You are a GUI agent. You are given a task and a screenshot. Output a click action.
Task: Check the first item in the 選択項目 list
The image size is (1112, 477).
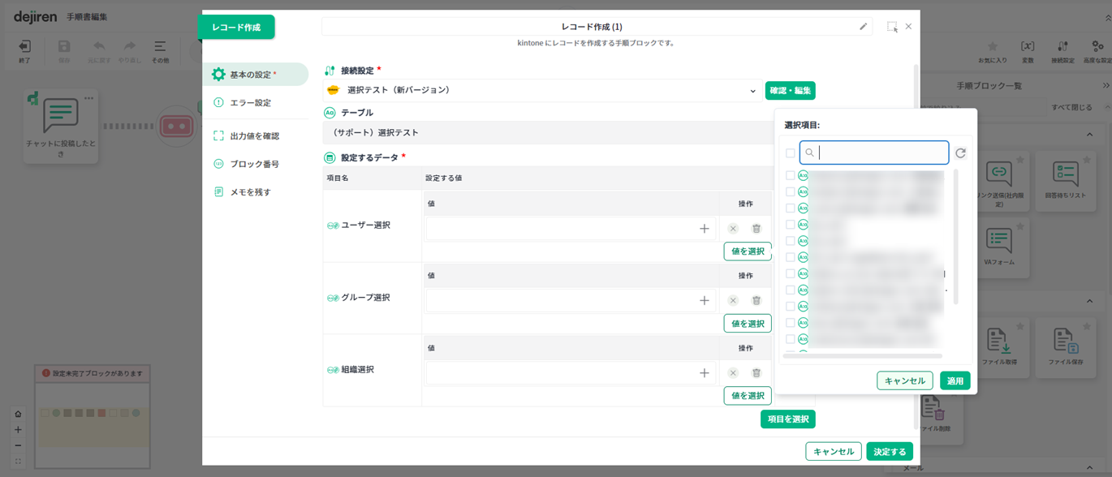click(x=790, y=175)
